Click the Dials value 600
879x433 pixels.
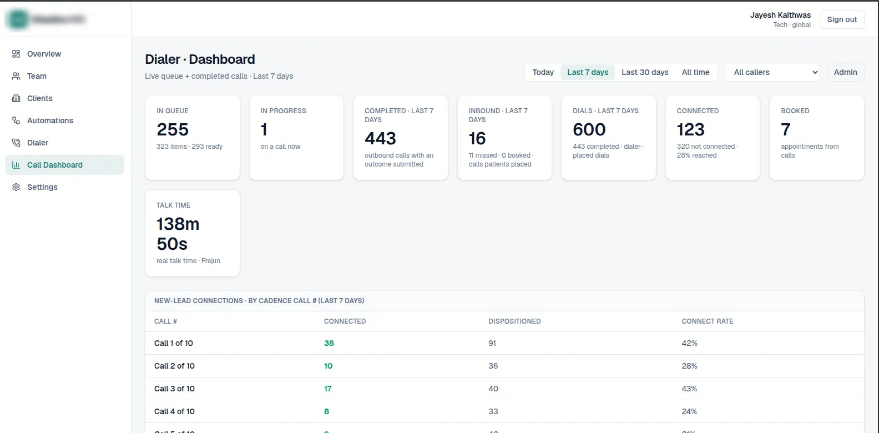pos(589,129)
